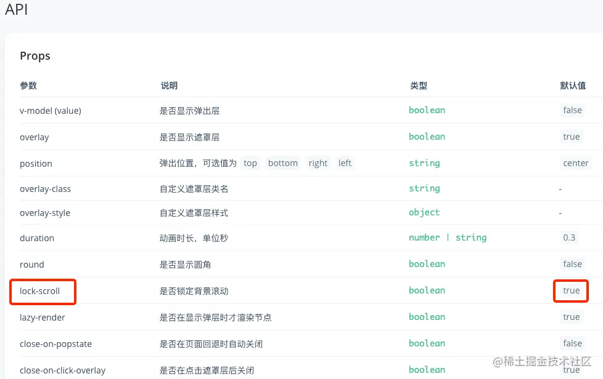Image resolution: width=603 pixels, height=379 pixels.
Task: Click the 说明 column header
Action: 169,86
